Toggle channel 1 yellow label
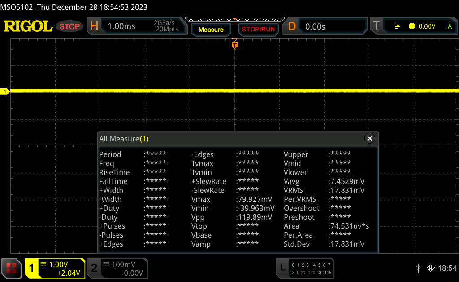Image resolution: width=459 pixels, height=282 pixels. point(31,268)
